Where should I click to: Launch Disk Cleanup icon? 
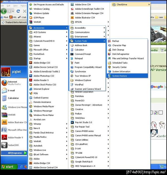109,50
